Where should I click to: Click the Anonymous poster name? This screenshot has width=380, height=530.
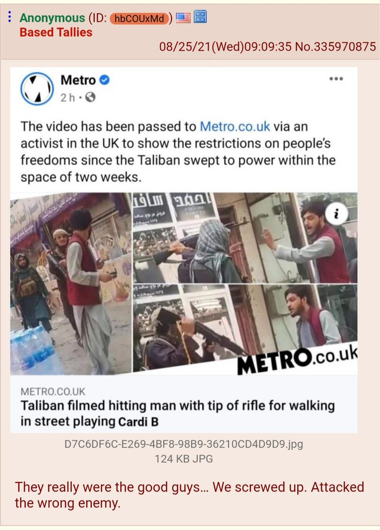tap(52, 18)
